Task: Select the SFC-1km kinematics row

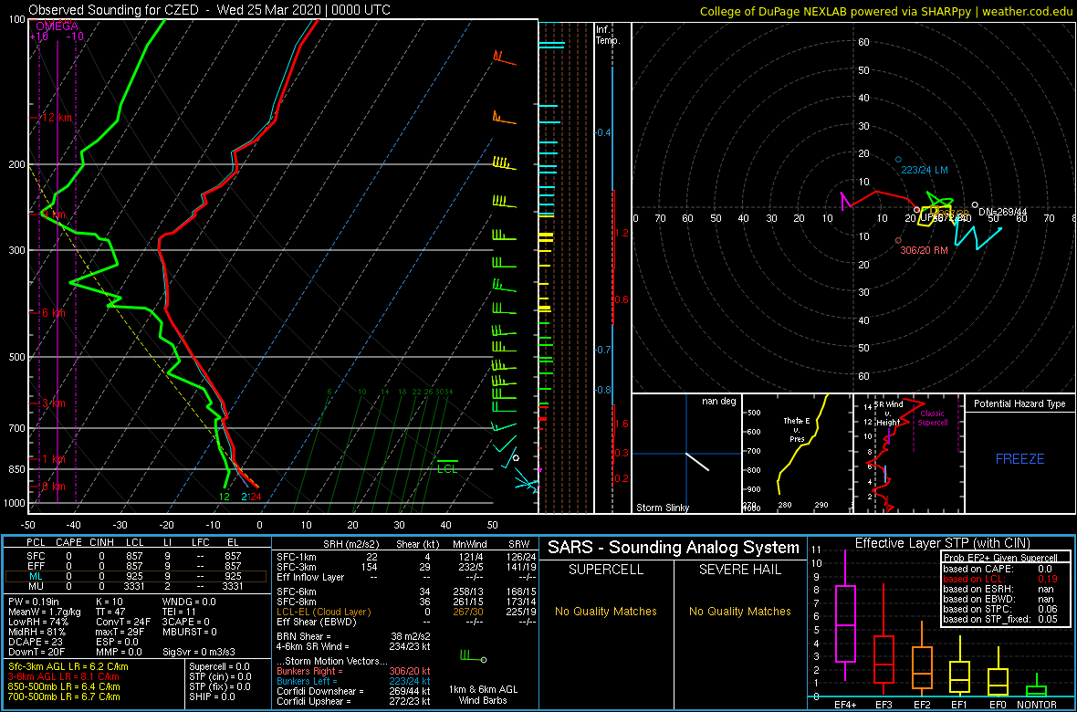Action: tap(406, 556)
